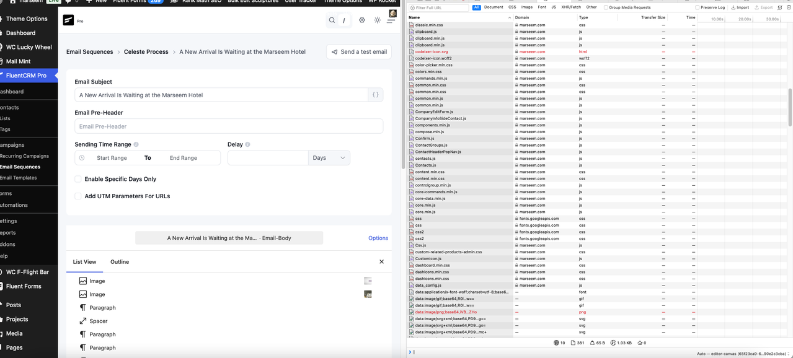Filter network requests by Image
Viewport: 793px width, 358px height.
(527, 7)
